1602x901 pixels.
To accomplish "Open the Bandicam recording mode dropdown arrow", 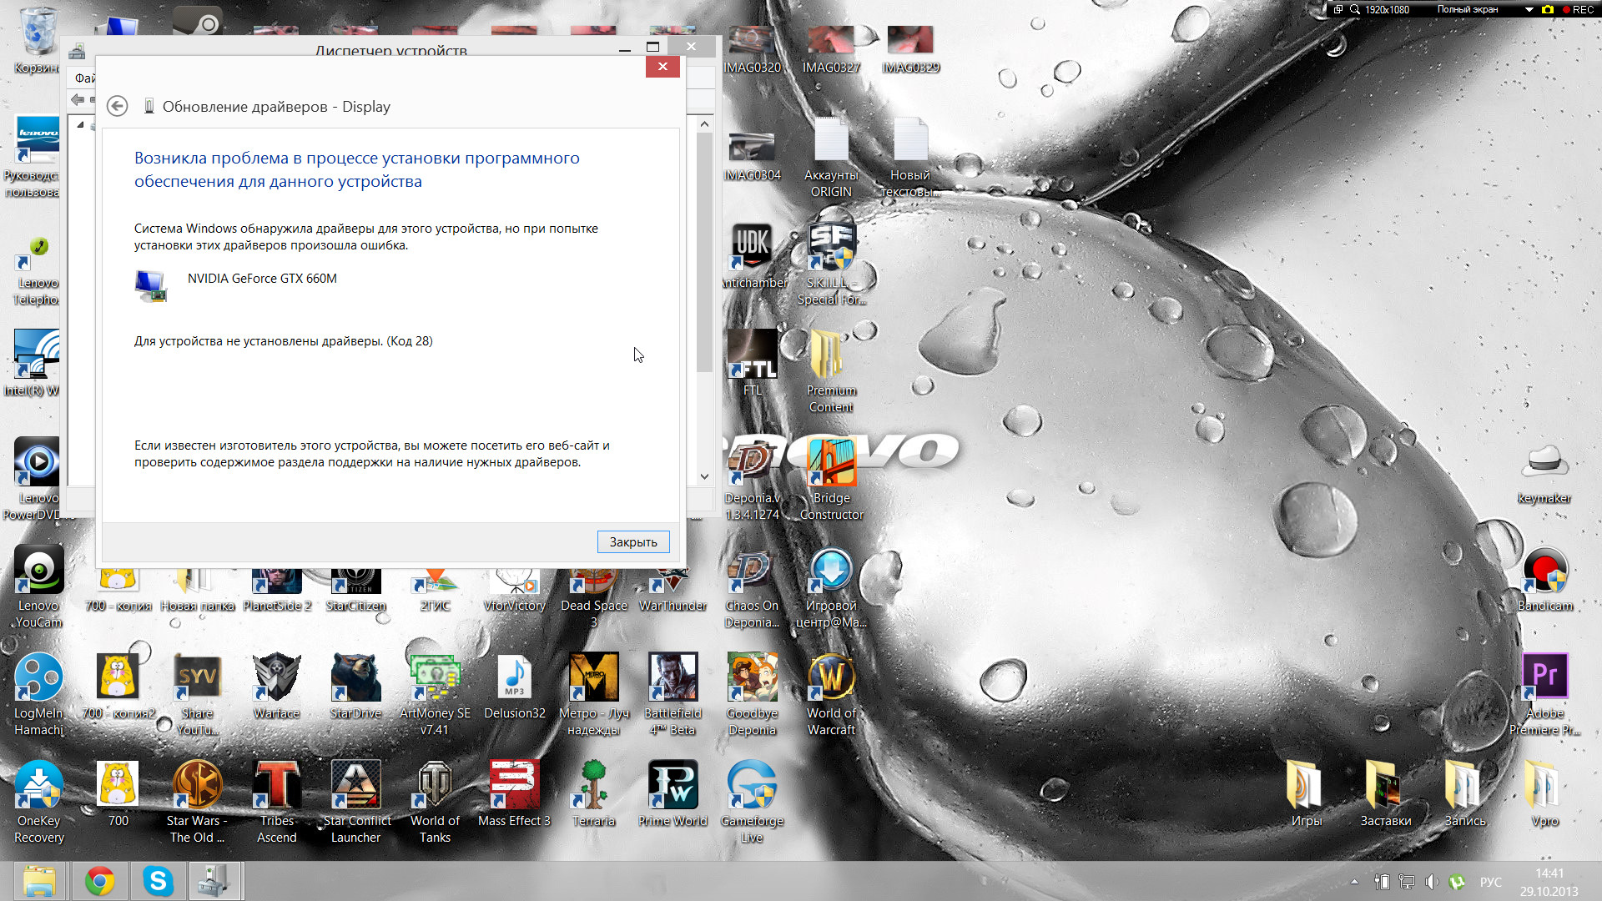I will [x=1529, y=10].
